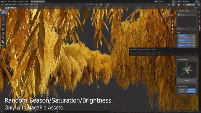Toggle camera view with the camera gizmo
The height and width of the screenshot is (113, 201).
[x=172, y=29]
